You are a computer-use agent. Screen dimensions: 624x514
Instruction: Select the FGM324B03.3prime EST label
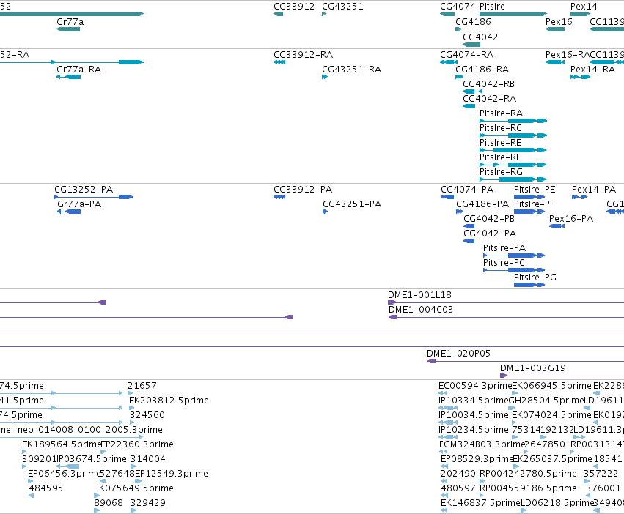click(x=482, y=444)
